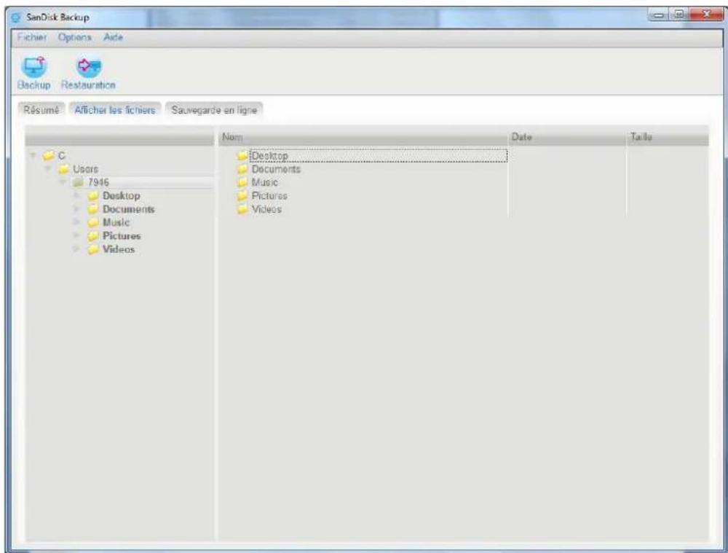This screenshot has height=553, width=728.
Task: Sort by the Nom column header
Action: coord(363,137)
